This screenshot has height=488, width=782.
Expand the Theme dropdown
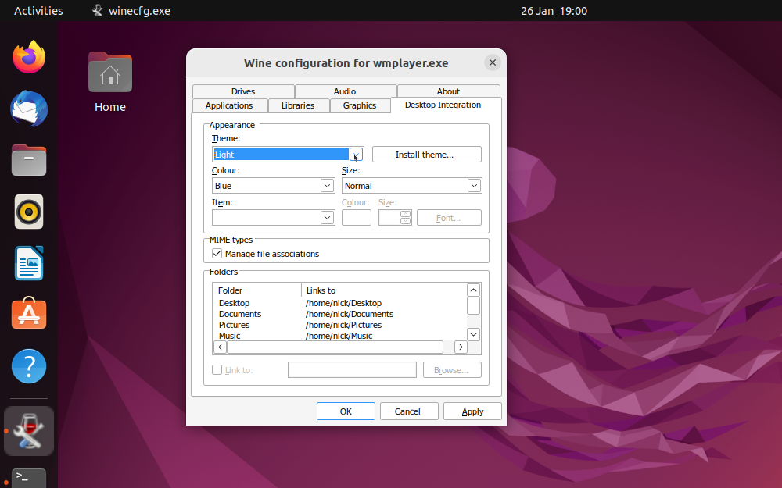pyautogui.click(x=356, y=155)
